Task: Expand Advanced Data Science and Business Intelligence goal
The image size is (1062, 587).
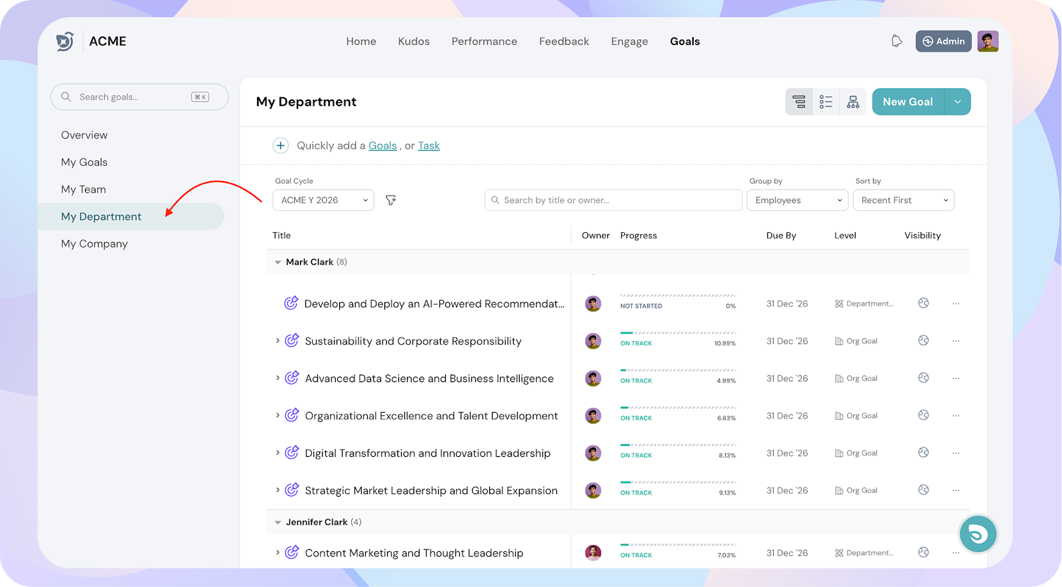Action: click(277, 377)
